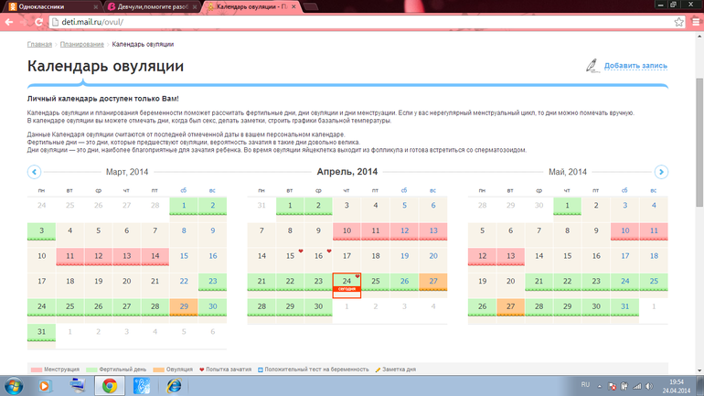Bookmark this page with the star icon

point(678,22)
